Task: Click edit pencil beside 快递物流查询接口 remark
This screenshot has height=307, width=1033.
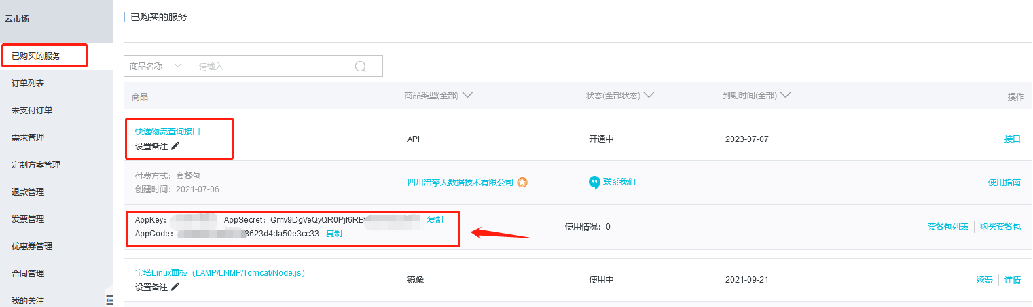Action: [175, 145]
